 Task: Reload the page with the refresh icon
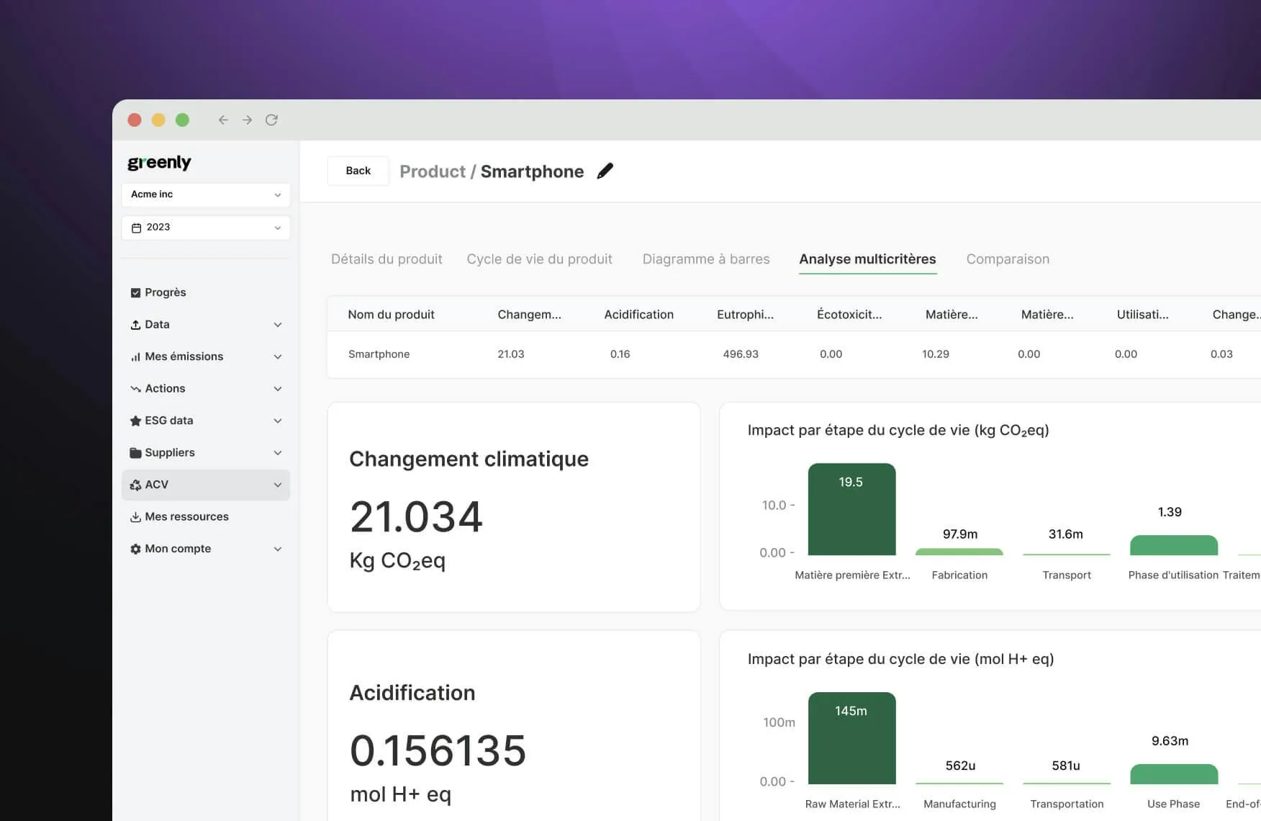pyautogui.click(x=271, y=120)
